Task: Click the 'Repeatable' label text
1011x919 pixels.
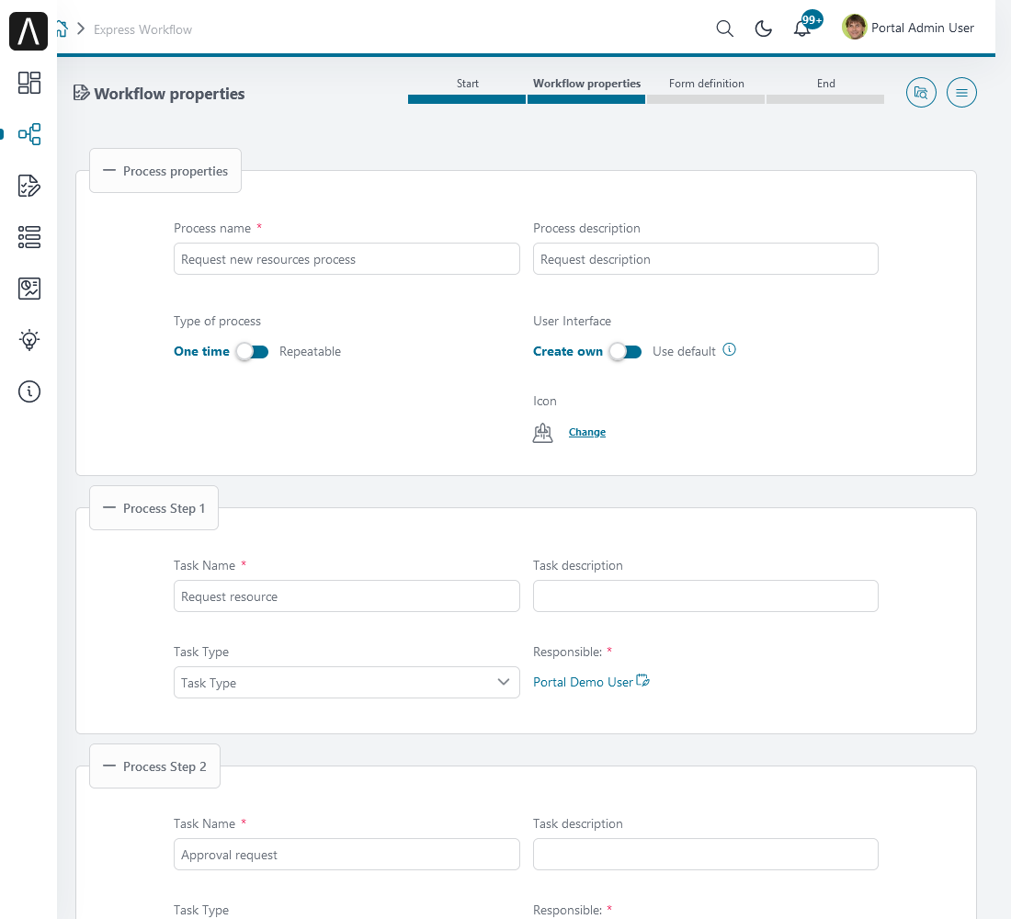Action: [x=310, y=351]
